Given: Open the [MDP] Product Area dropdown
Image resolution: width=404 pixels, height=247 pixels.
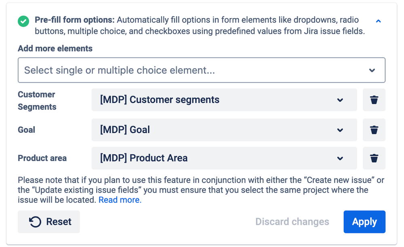Looking at the screenshot, I should pyautogui.click(x=218, y=158).
